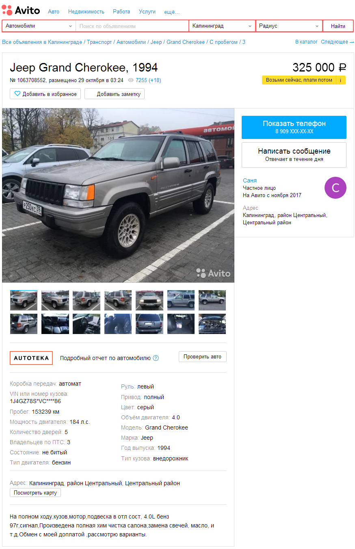Open the Автомобили category dropdown

(x=39, y=26)
